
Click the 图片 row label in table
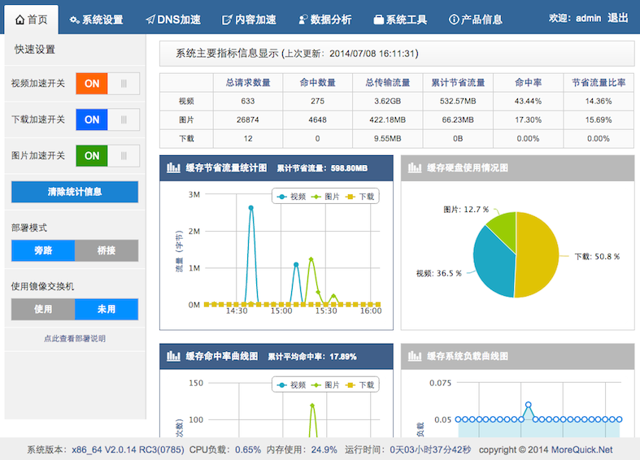(x=186, y=120)
